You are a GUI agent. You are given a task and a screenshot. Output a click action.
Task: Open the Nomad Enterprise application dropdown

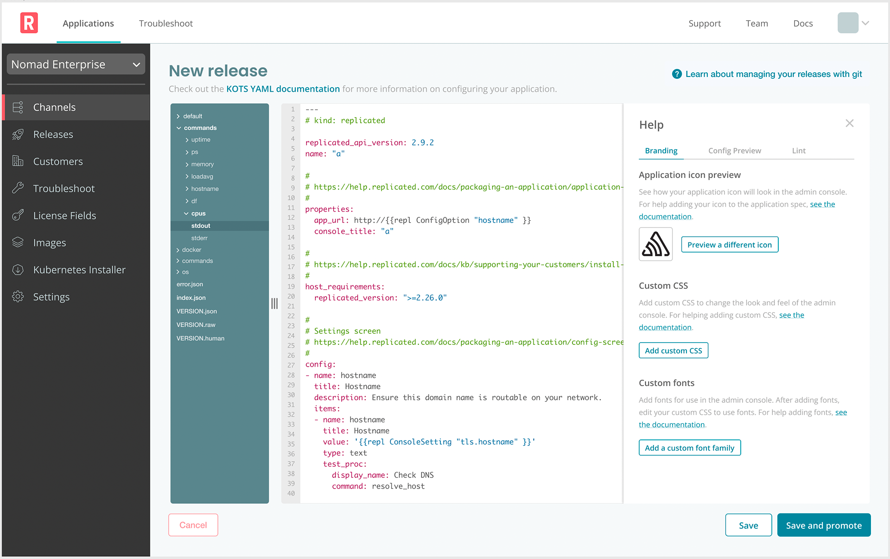coord(76,64)
